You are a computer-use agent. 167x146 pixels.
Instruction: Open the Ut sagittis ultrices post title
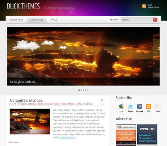pos(27,100)
